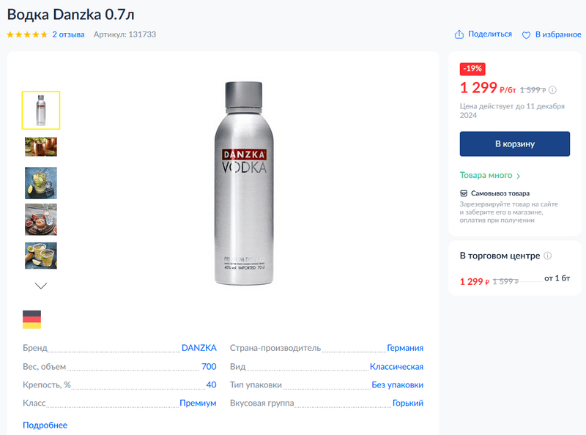Click the five-star rating icons
This screenshot has height=435, width=586.
[27, 34]
